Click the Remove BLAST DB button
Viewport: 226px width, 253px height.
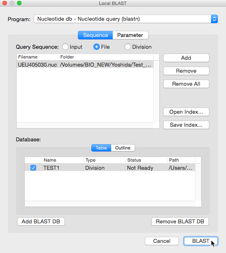pyautogui.click(x=180, y=222)
